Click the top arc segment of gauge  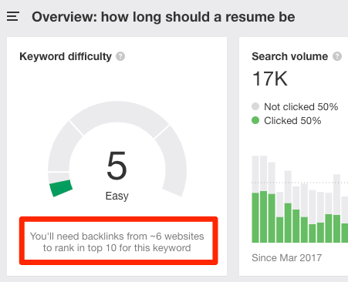[120, 117]
